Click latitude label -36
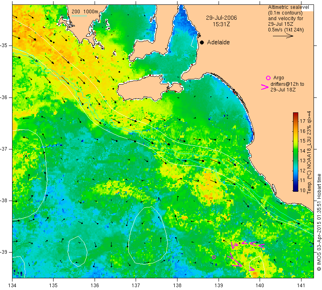This screenshot has width=322, height=290. click(x=4, y=97)
